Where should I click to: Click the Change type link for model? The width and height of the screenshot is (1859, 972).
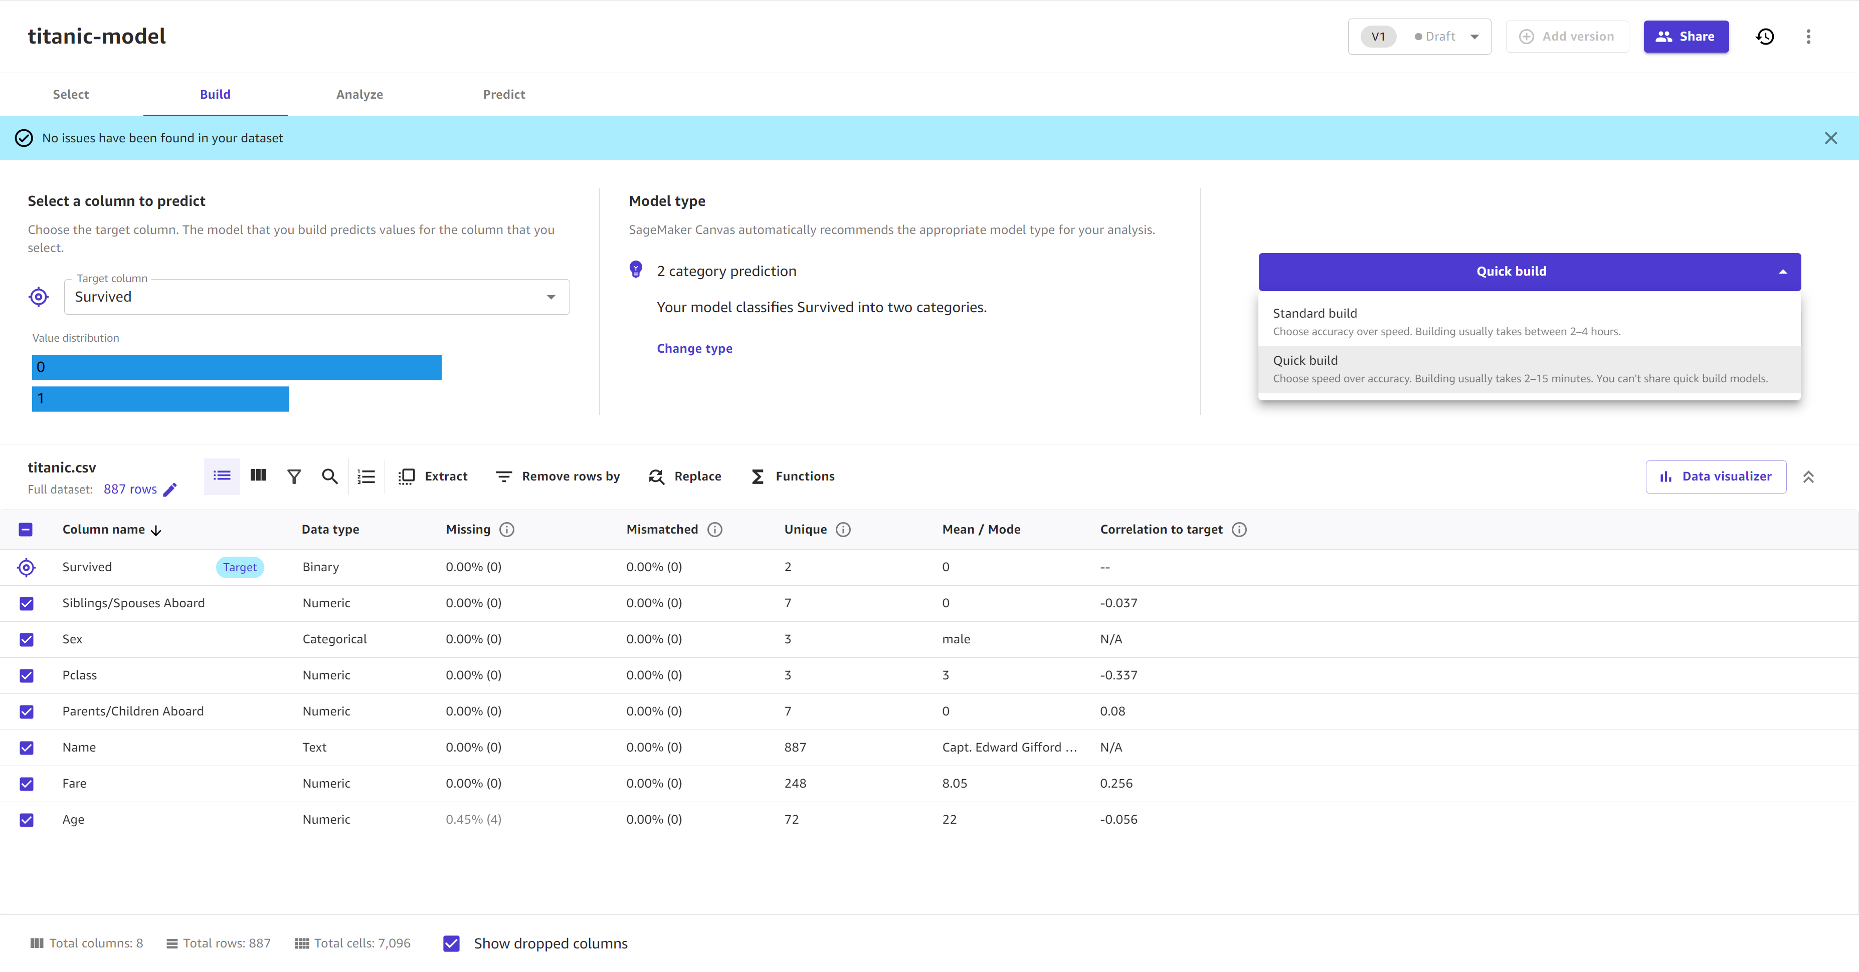(x=693, y=348)
